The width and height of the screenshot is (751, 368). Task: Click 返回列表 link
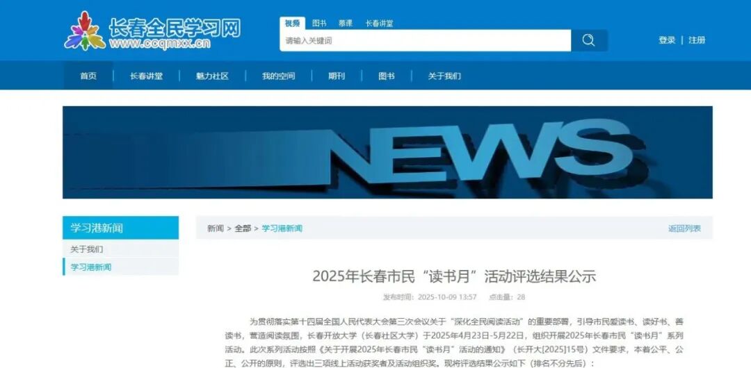(684, 228)
